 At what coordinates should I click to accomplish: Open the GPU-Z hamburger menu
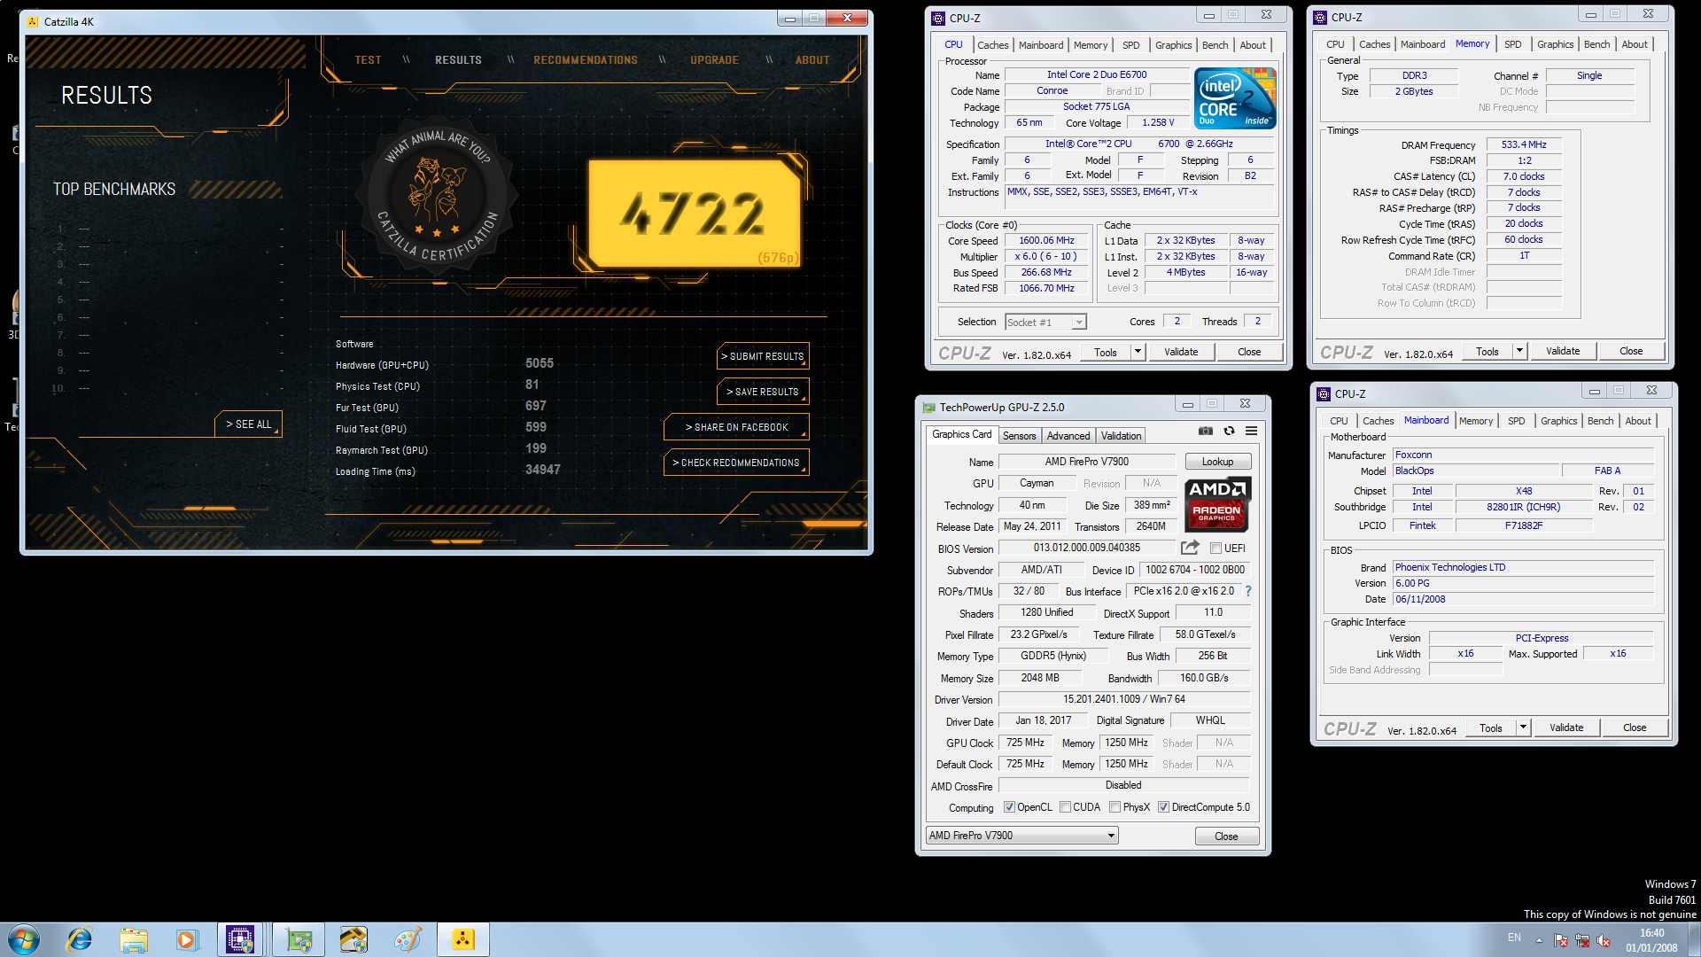tap(1251, 431)
